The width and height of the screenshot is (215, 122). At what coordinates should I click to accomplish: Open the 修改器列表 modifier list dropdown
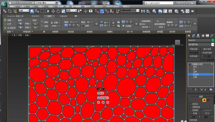pyautogui.click(x=201, y=44)
